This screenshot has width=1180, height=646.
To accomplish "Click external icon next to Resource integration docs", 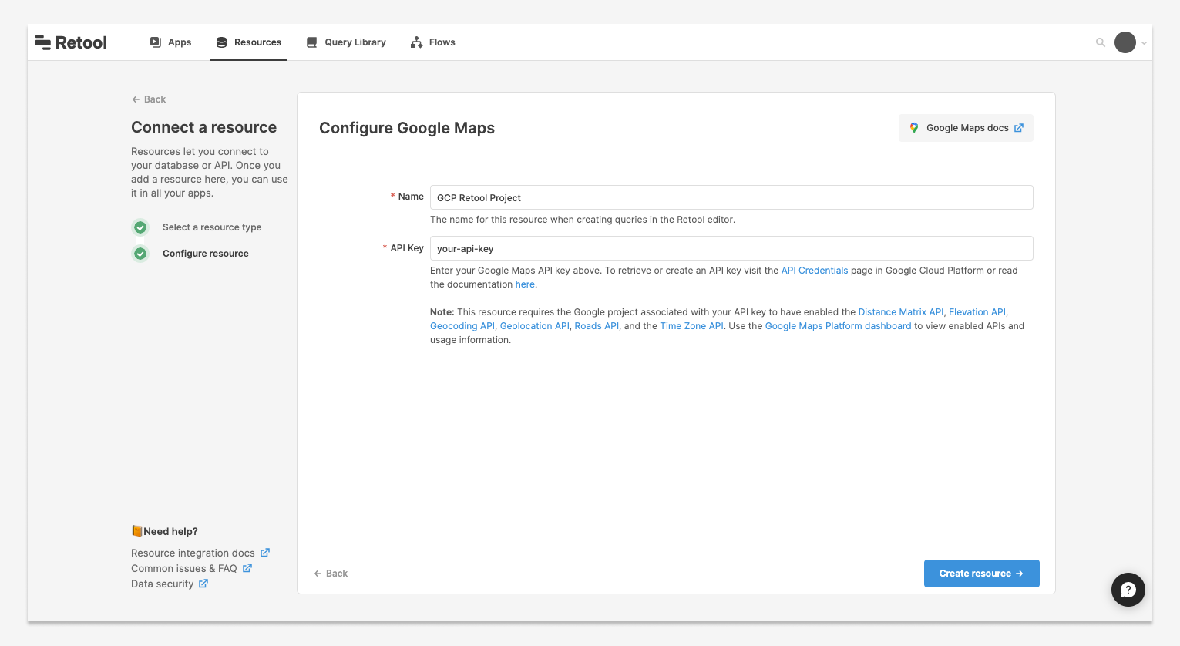I will coord(265,553).
